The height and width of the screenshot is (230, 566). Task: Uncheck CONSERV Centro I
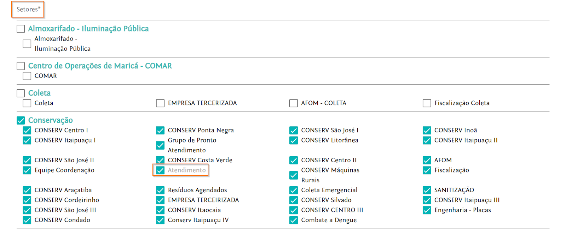pos(27,131)
